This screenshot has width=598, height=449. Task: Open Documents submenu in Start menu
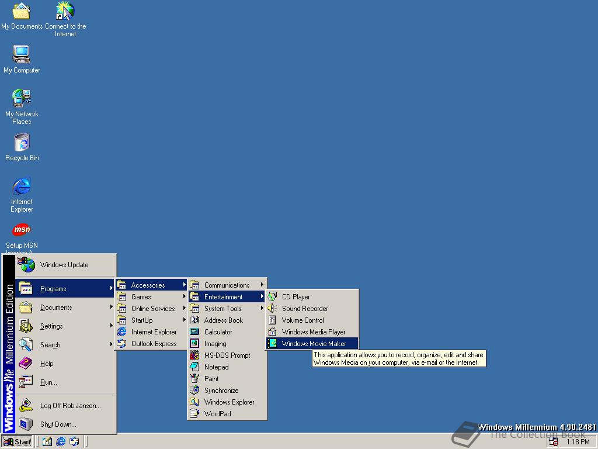tap(65, 308)
